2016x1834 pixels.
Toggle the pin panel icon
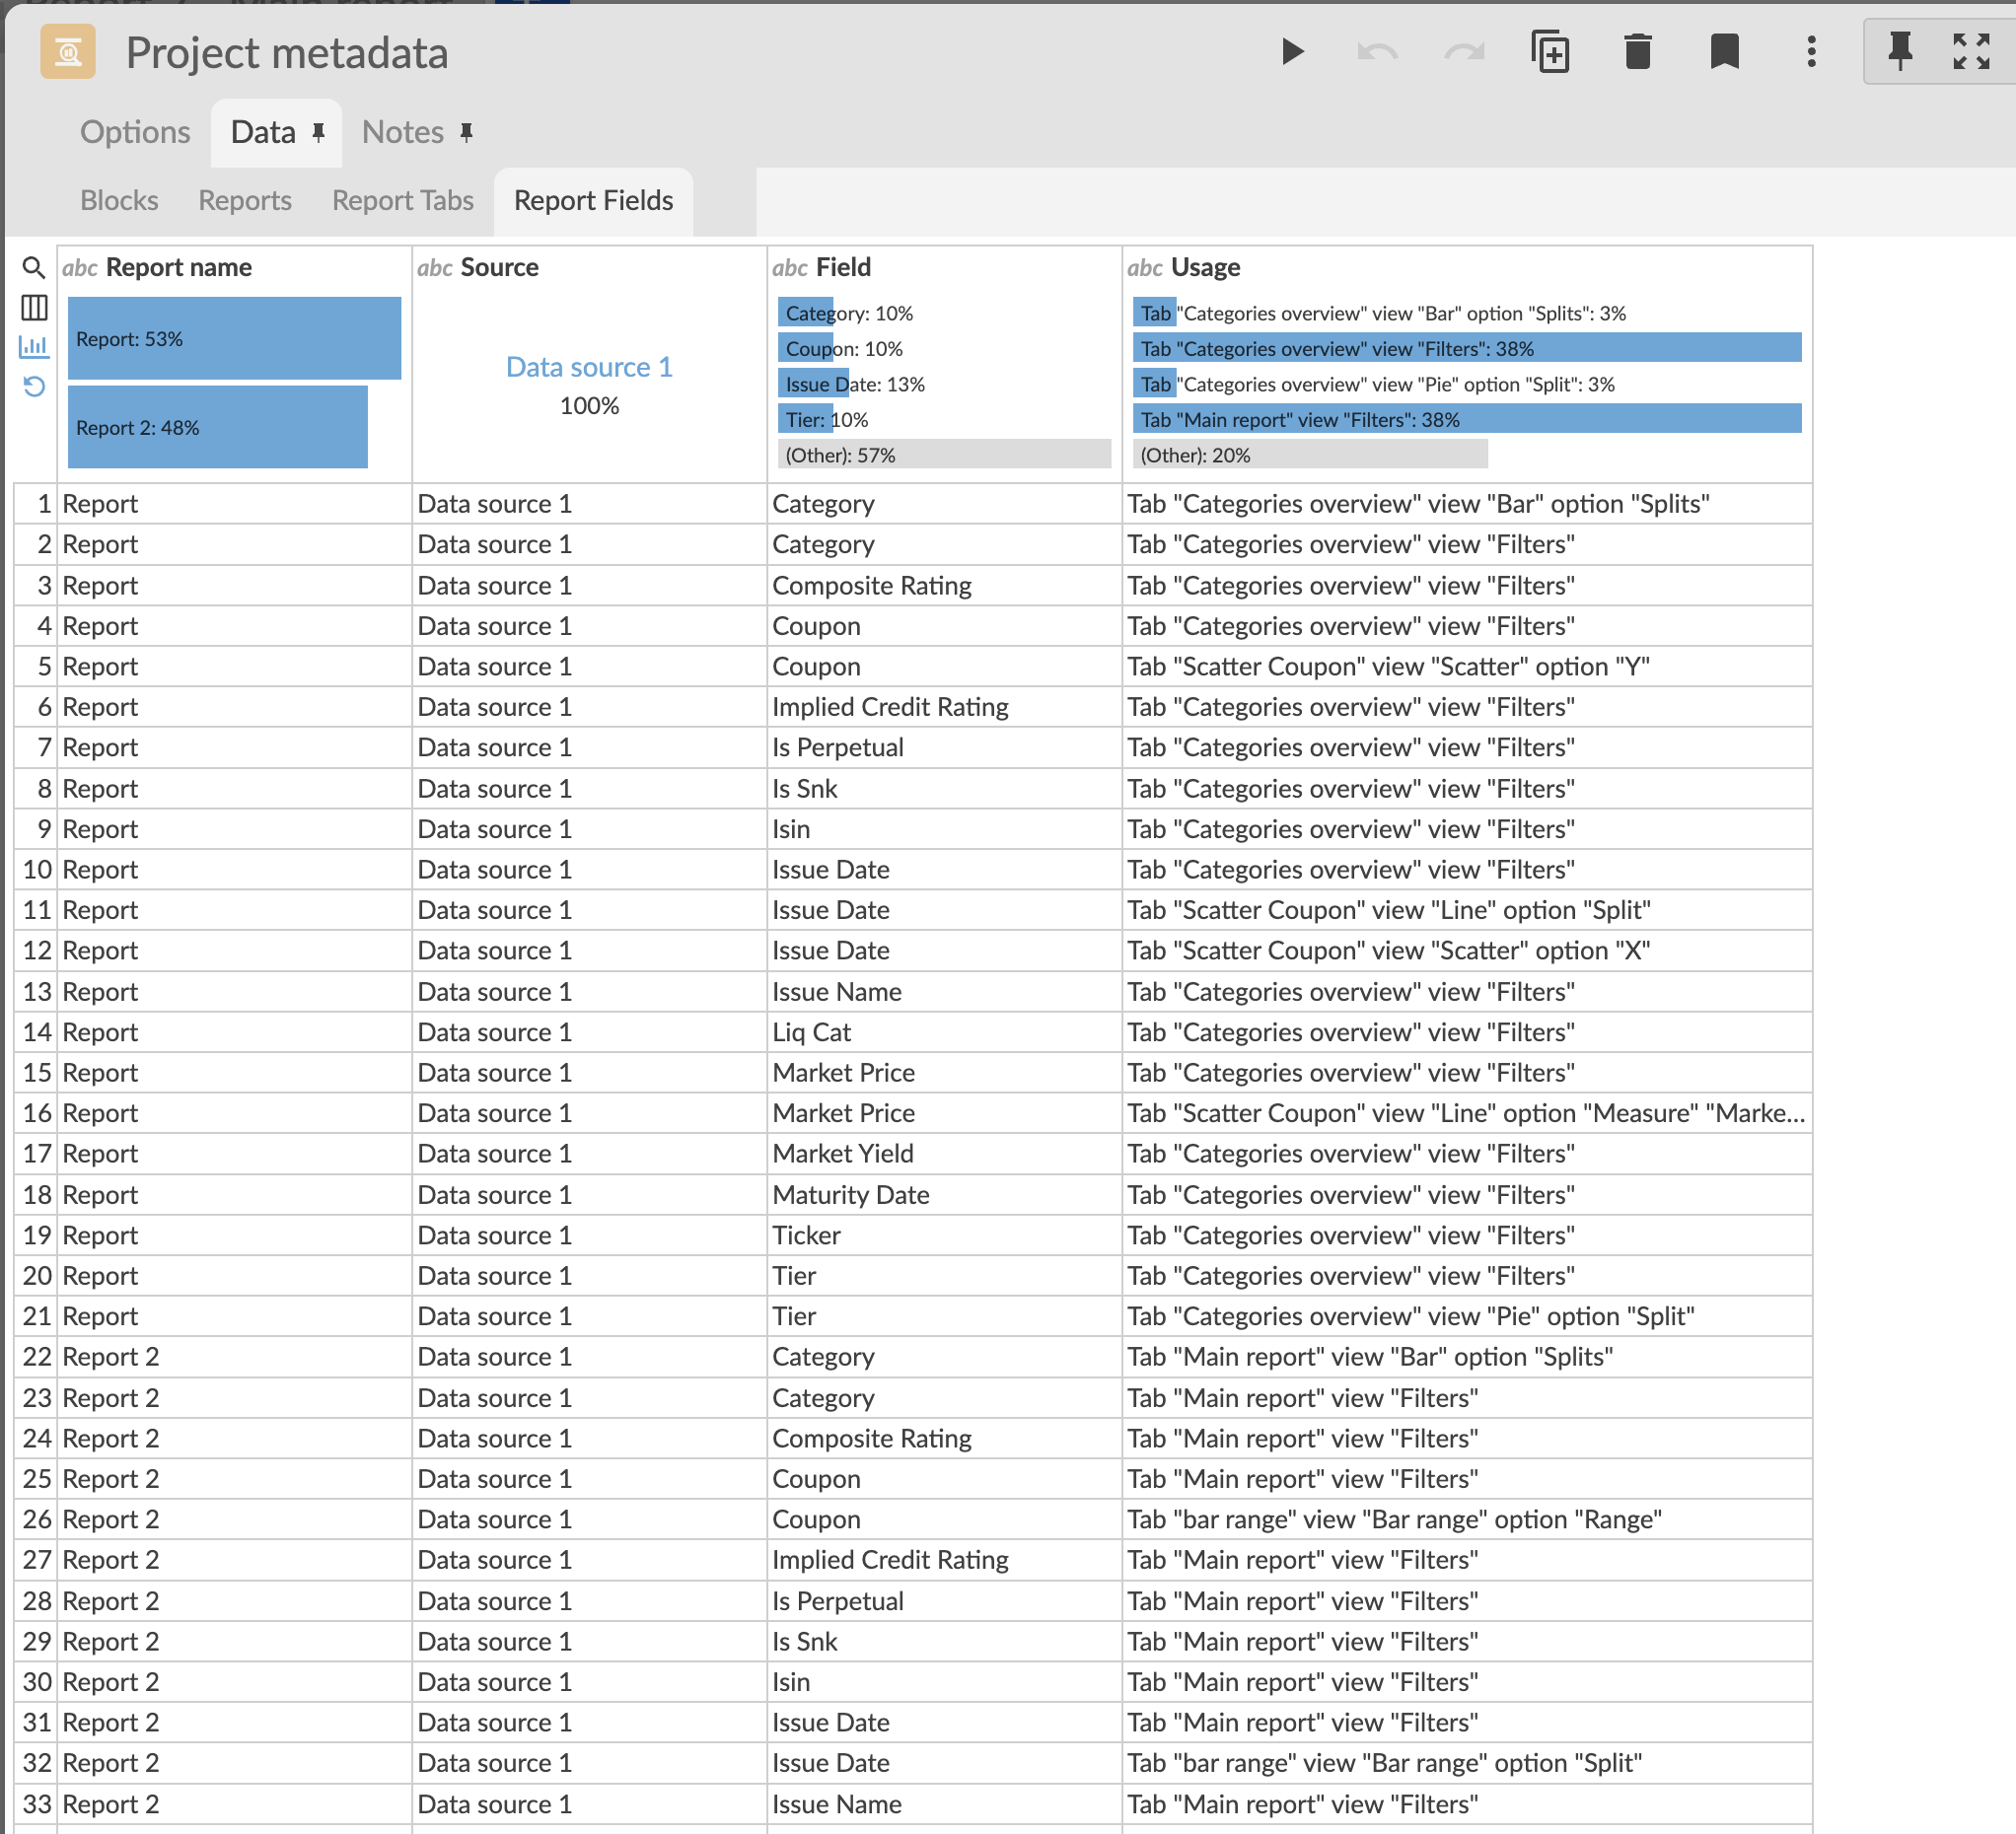(x=1900, y=51)
